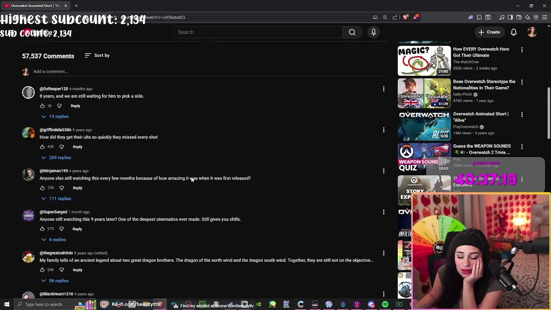Open options menu for @griffindale5386 comment
The image size is (551, 310).
[384, 130]
